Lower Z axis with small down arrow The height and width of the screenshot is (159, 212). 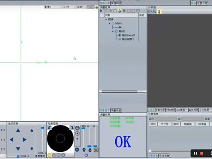pos(32,149)
